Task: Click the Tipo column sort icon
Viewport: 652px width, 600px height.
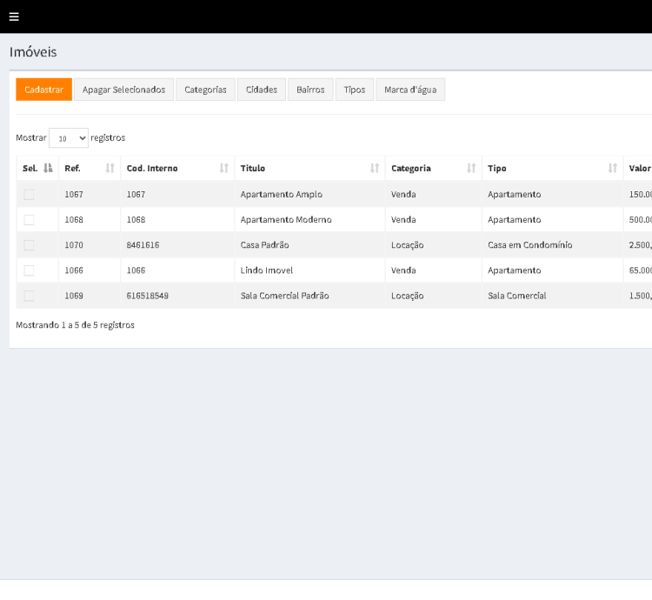Action: pyautogui.click(x=613, y=169)
